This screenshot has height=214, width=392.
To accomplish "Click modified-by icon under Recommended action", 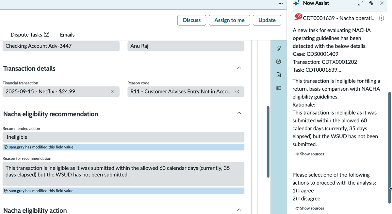I will 6,147.
